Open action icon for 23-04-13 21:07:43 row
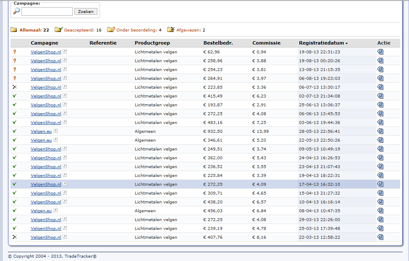The image size is (409, 261). (380, 166)
